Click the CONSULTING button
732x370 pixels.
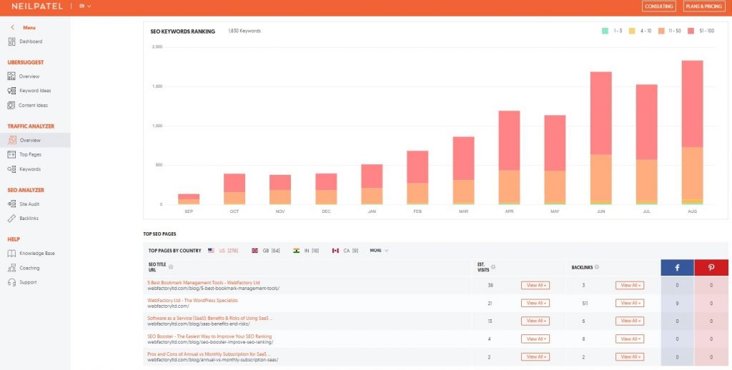pyautogui.click(x=658, y=6)
